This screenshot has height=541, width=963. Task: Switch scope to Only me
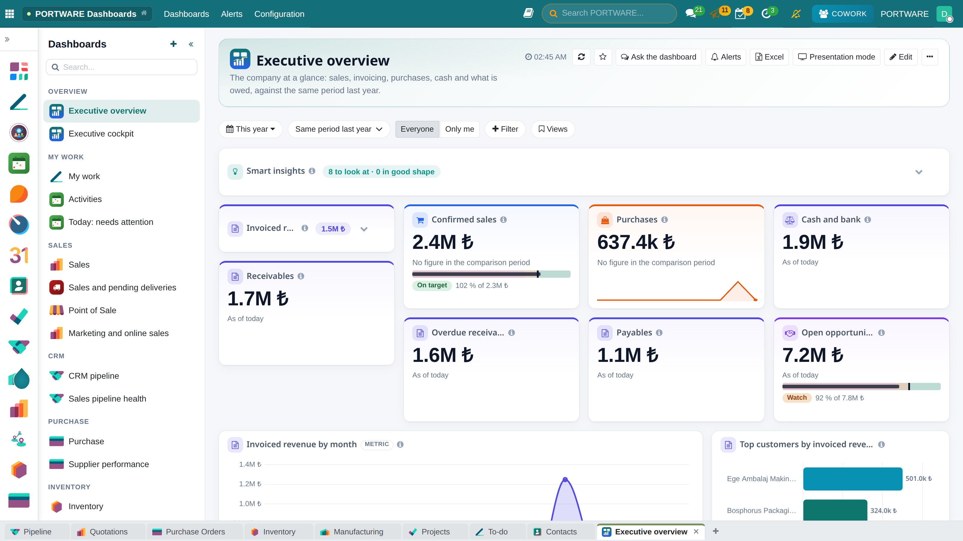point(460,129)
